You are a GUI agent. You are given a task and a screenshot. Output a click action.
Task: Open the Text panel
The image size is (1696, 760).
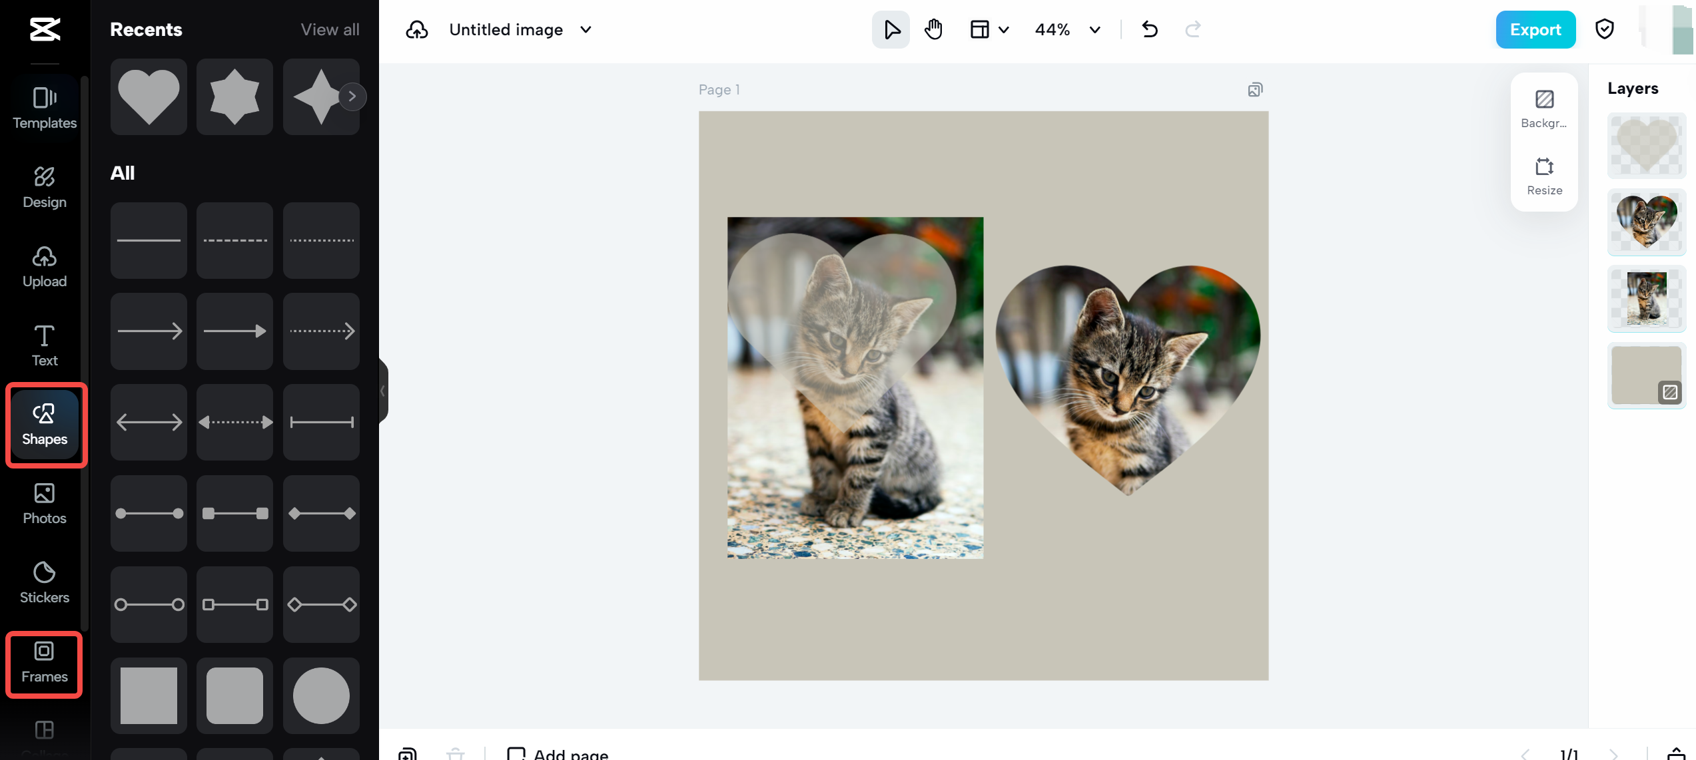coord(45,344)
